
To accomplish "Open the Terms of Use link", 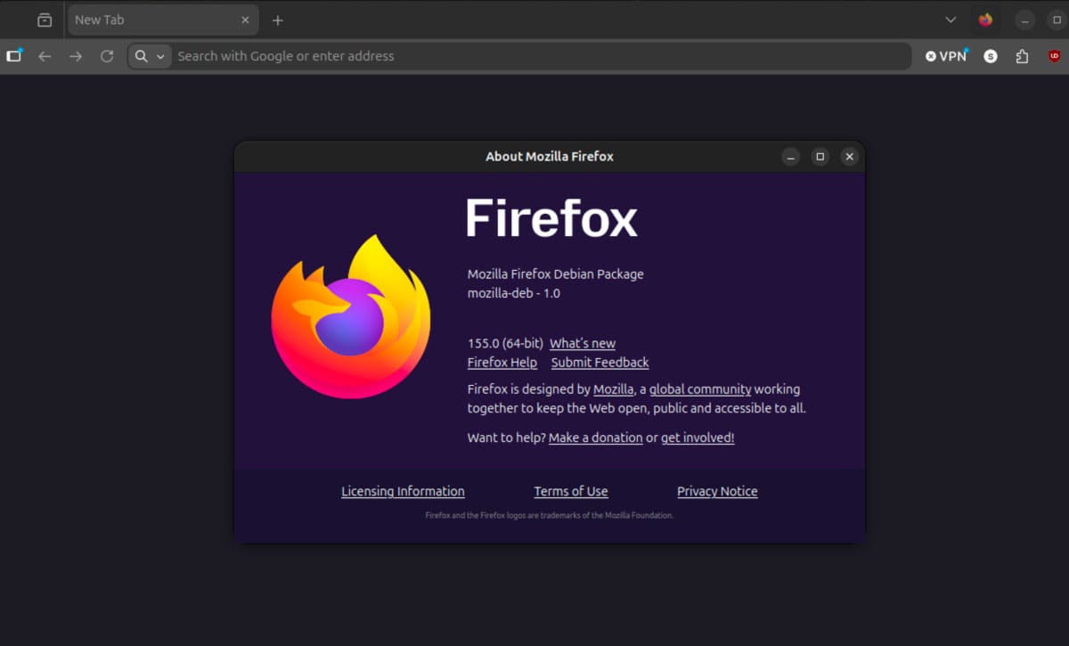I will tap(571, 491).
